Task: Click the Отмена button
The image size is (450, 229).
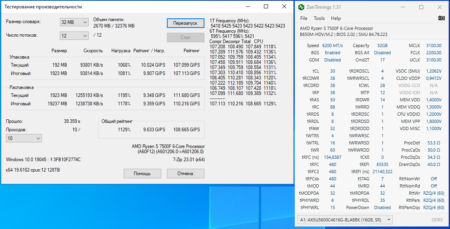Action: (x=185, y=174)
